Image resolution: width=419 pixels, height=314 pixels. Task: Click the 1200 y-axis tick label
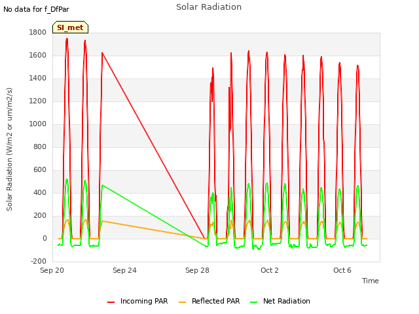coord(38,101)
